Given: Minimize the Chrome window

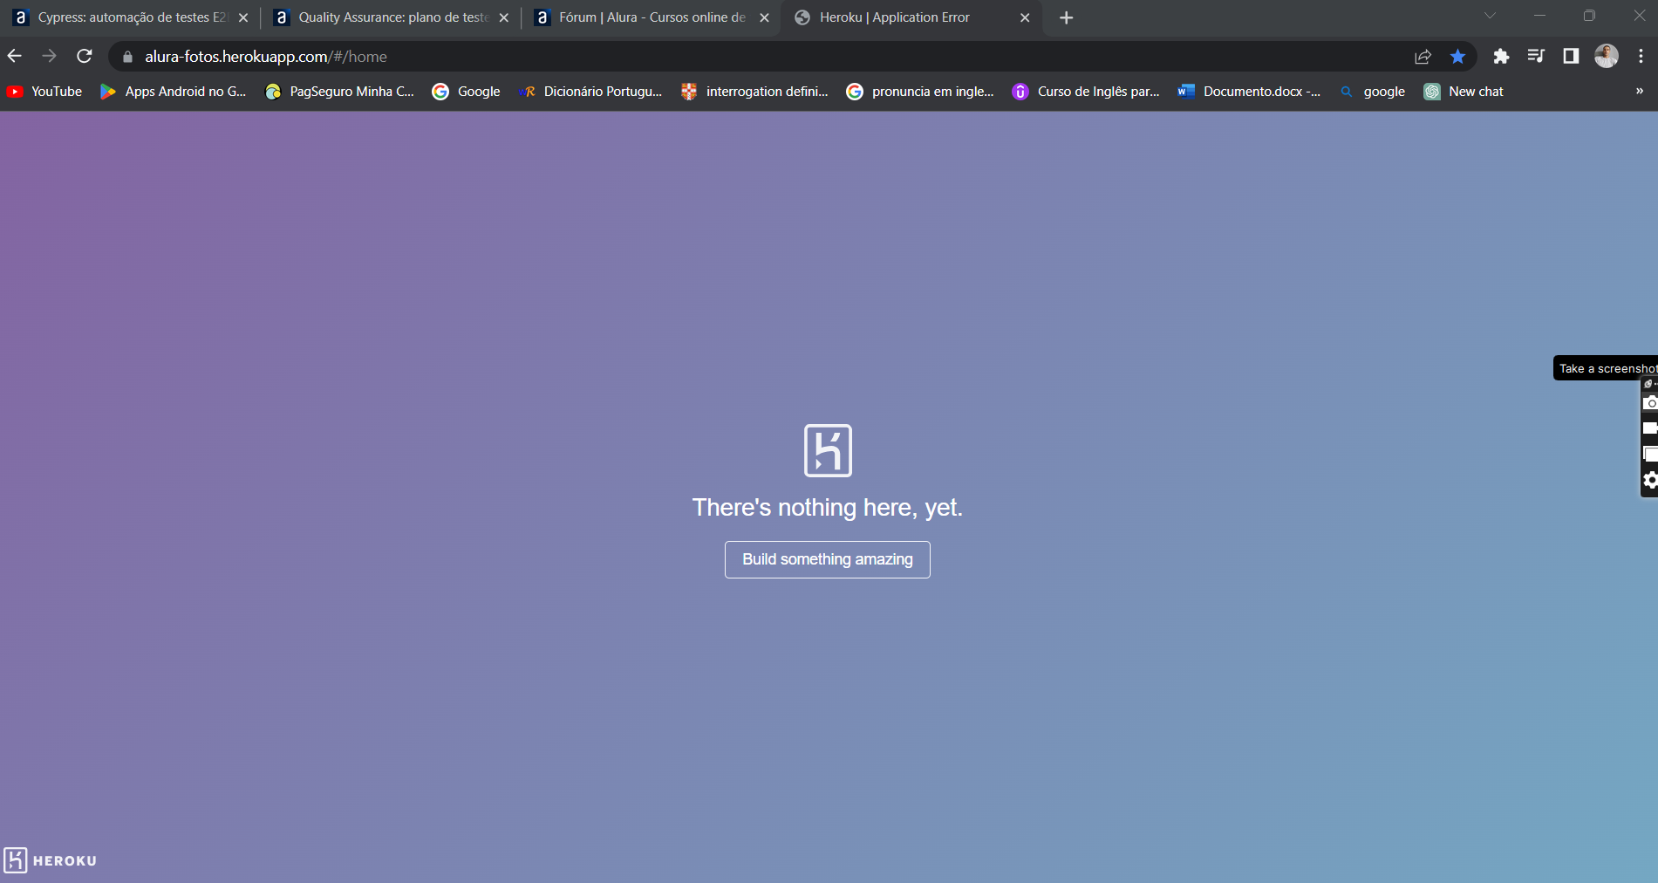Looking at the screenshot, I should 1539,16.
